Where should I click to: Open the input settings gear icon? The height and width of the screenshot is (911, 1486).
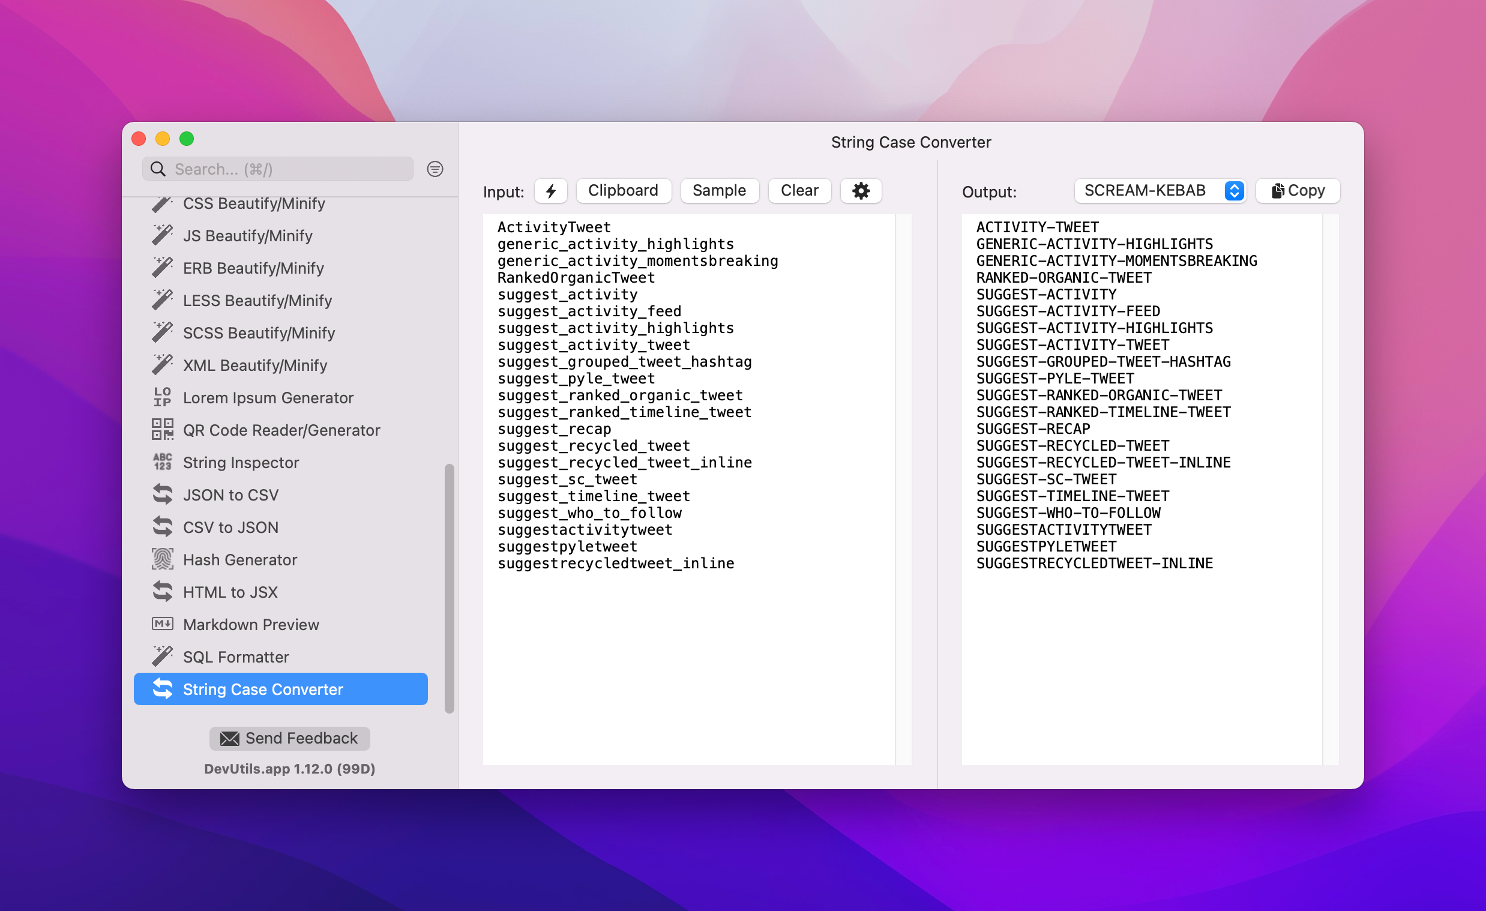click(x=860, y=191)
